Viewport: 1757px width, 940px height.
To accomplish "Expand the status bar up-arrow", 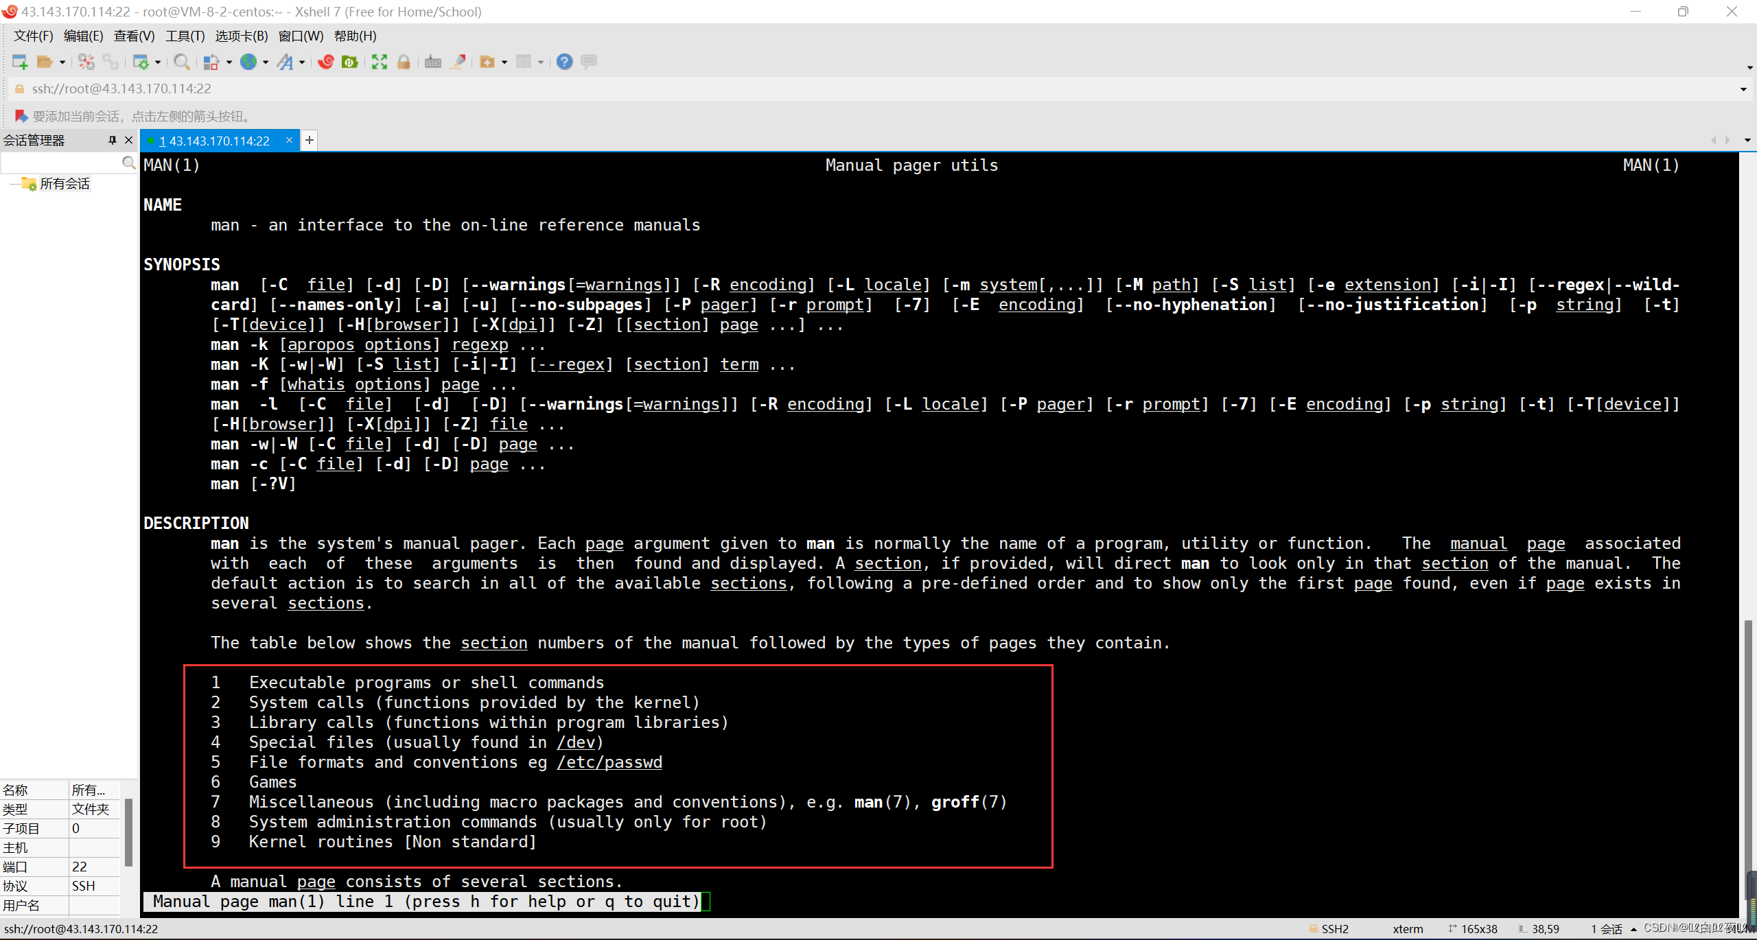I will pos(1634,929).
